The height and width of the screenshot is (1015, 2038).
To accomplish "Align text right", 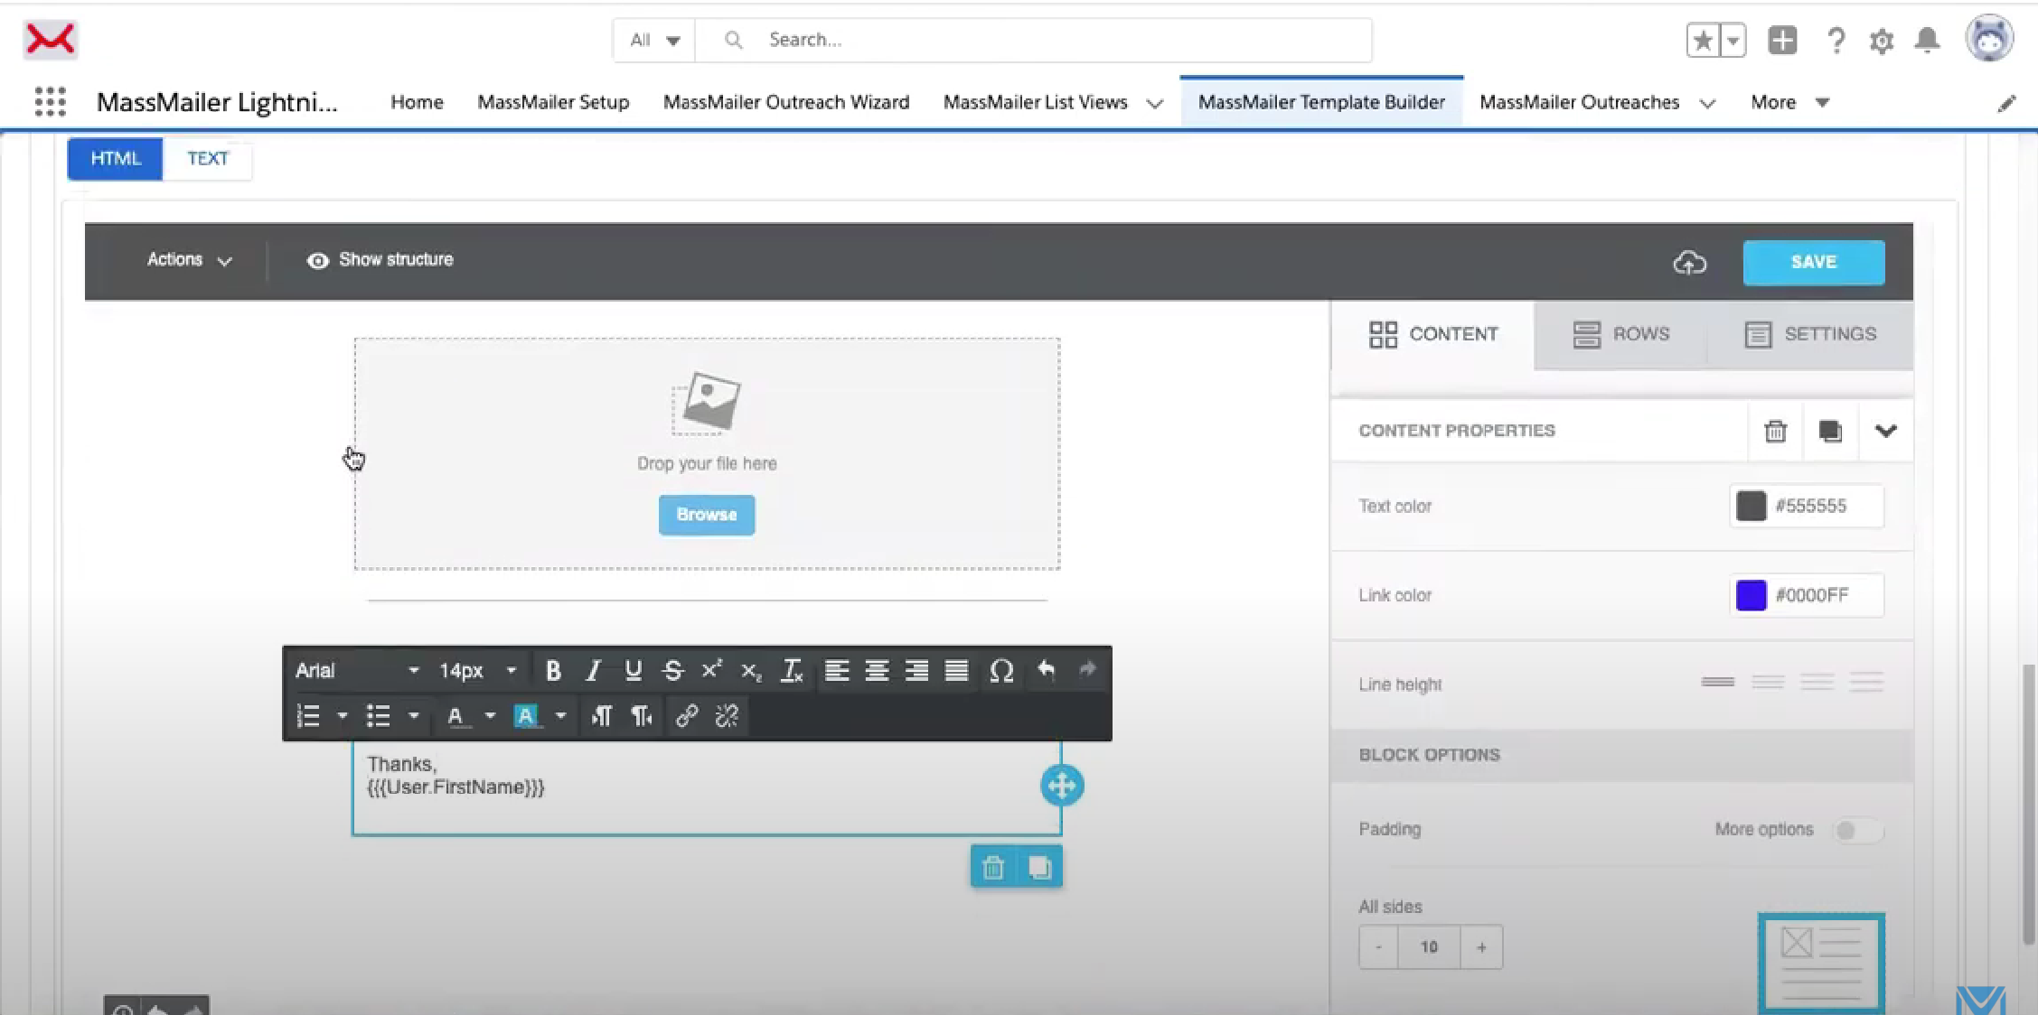I will (x=916, y=671).
